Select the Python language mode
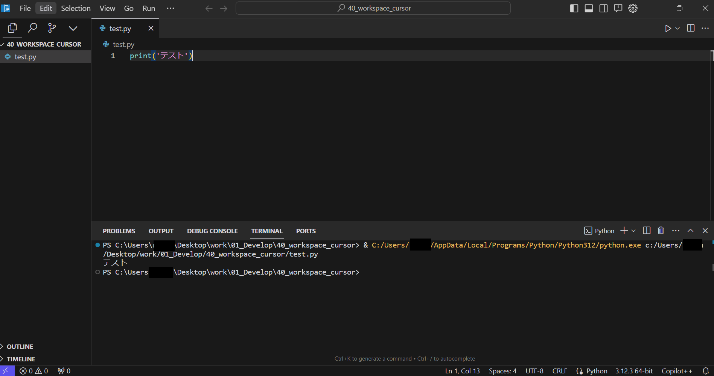The width and height of the screenshot is (714, 376). point(597,371)
